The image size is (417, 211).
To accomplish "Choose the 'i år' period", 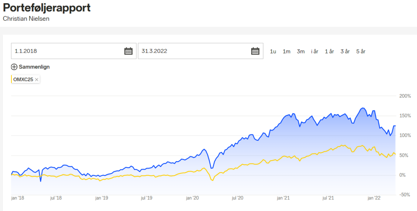I will 315,51.
